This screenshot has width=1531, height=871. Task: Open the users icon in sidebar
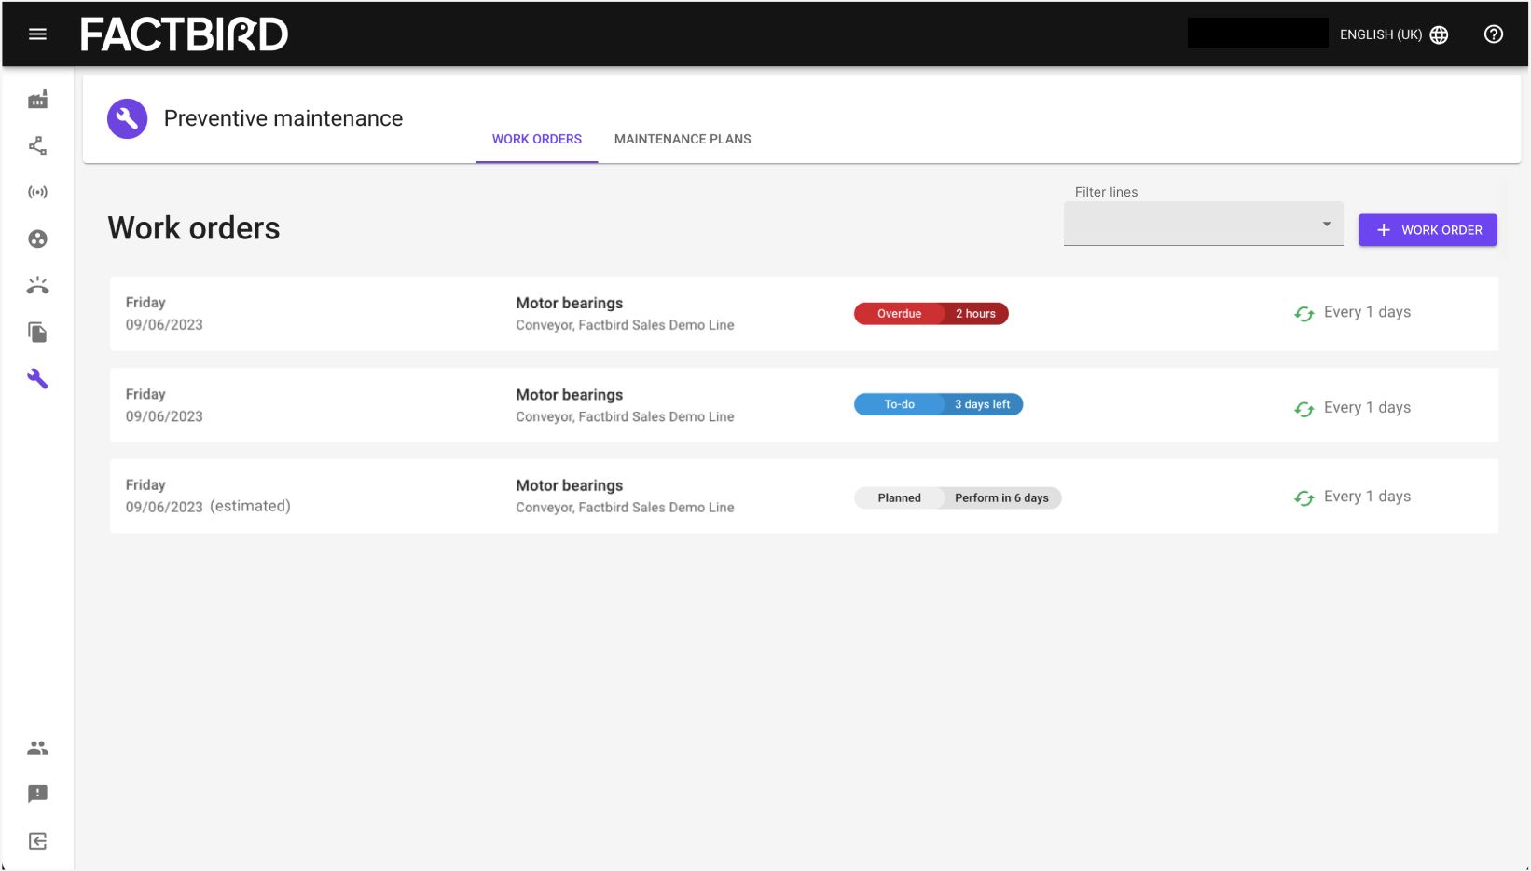pyautogui.click(x=37, y=748)
